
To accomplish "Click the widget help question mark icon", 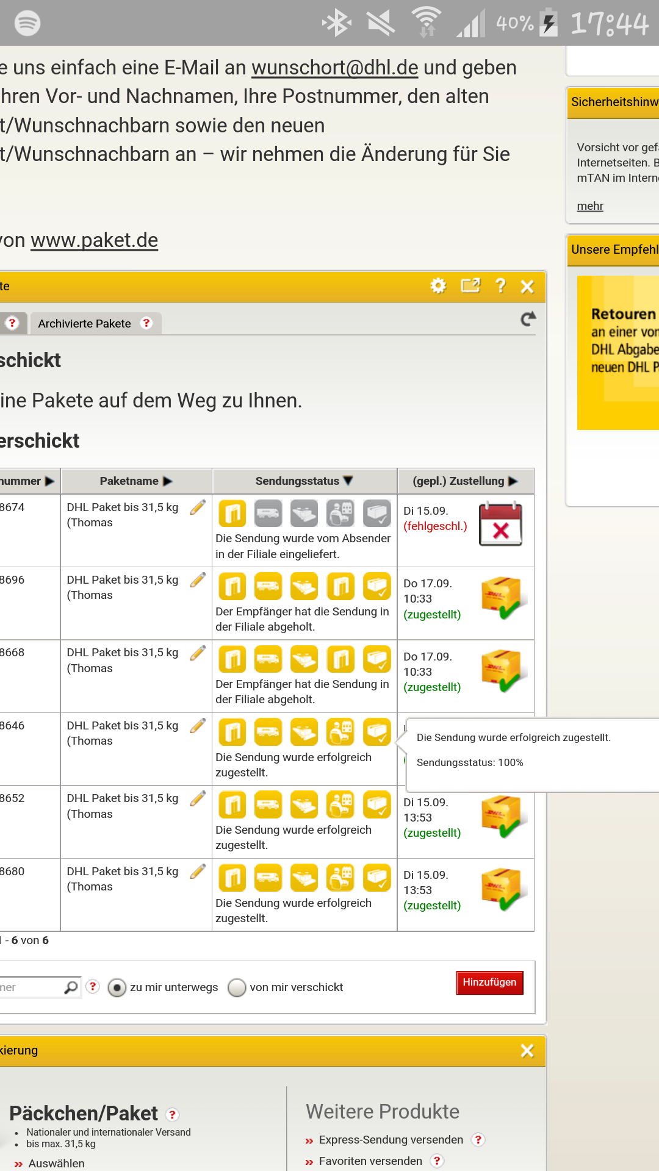I will 500,285.
